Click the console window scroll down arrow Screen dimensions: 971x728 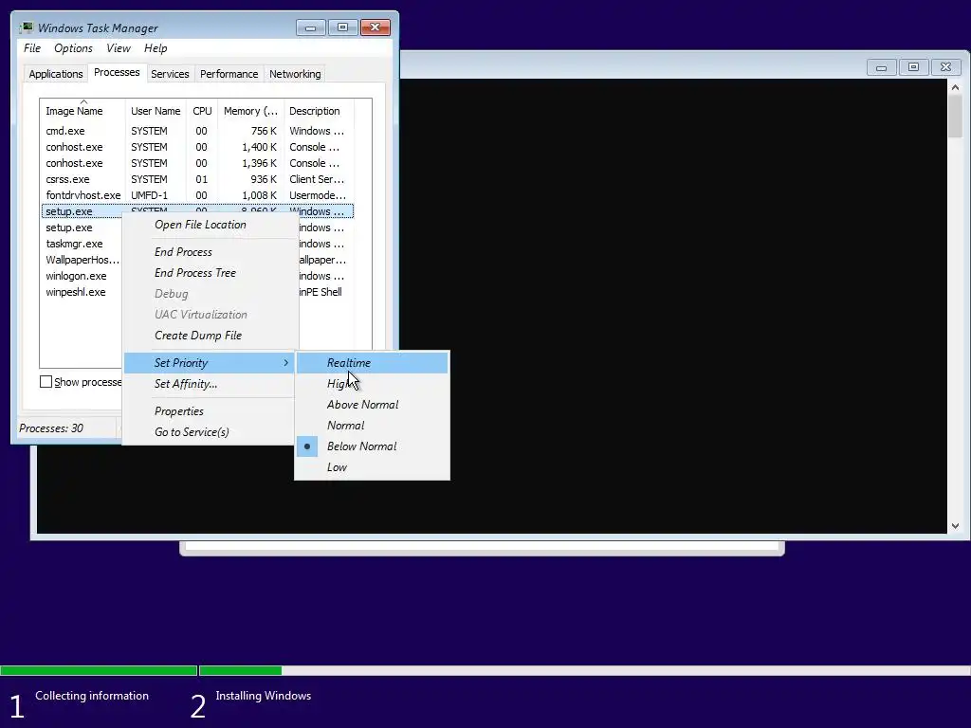[955, 526]
